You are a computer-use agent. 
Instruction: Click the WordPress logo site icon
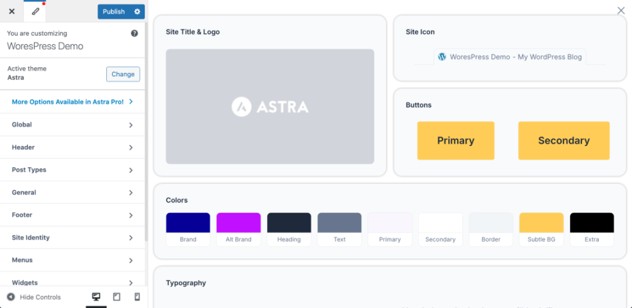click(x=442, y=57)
